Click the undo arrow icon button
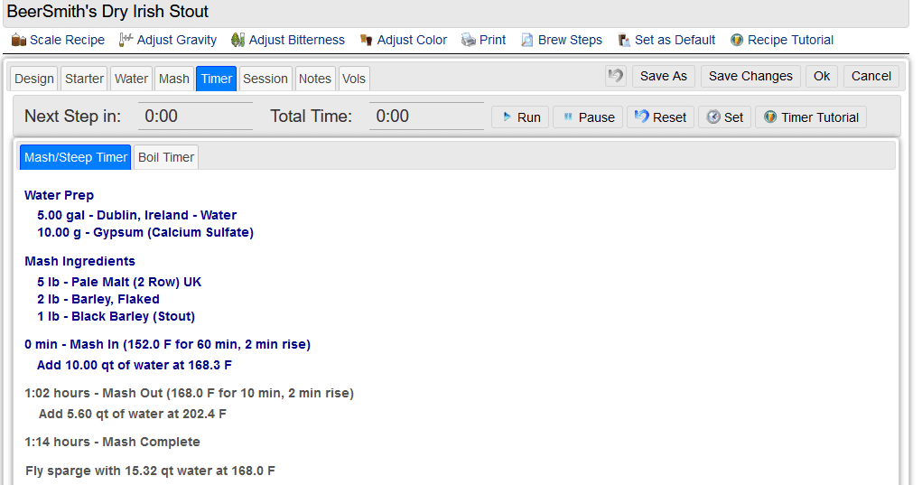 [616, 76]
